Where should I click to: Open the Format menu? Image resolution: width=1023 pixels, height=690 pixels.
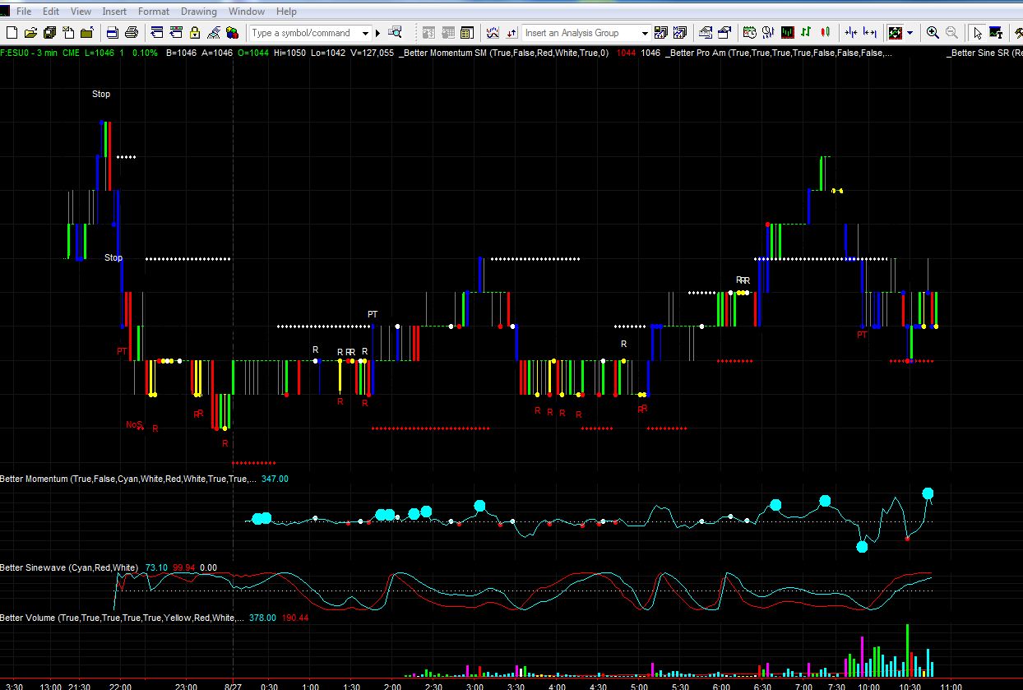click(x=154, y=12)
